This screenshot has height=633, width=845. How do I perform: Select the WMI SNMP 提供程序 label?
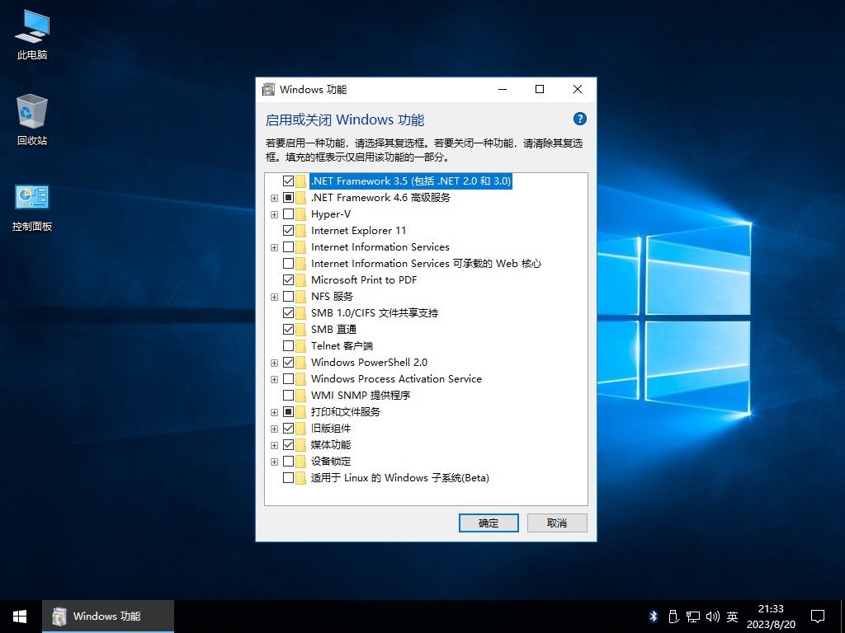tap(361, 396)
